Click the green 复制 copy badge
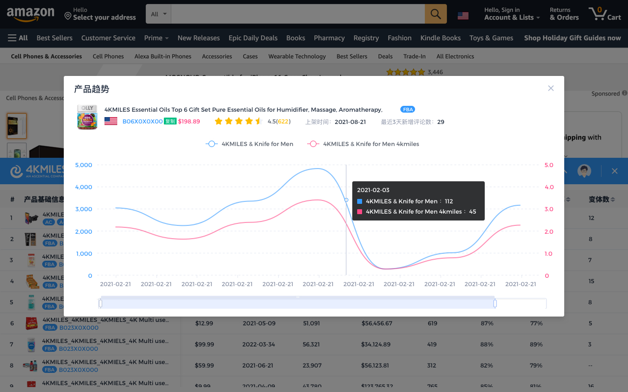This screenshot has height=392, width=628. [x=170, y=122]
